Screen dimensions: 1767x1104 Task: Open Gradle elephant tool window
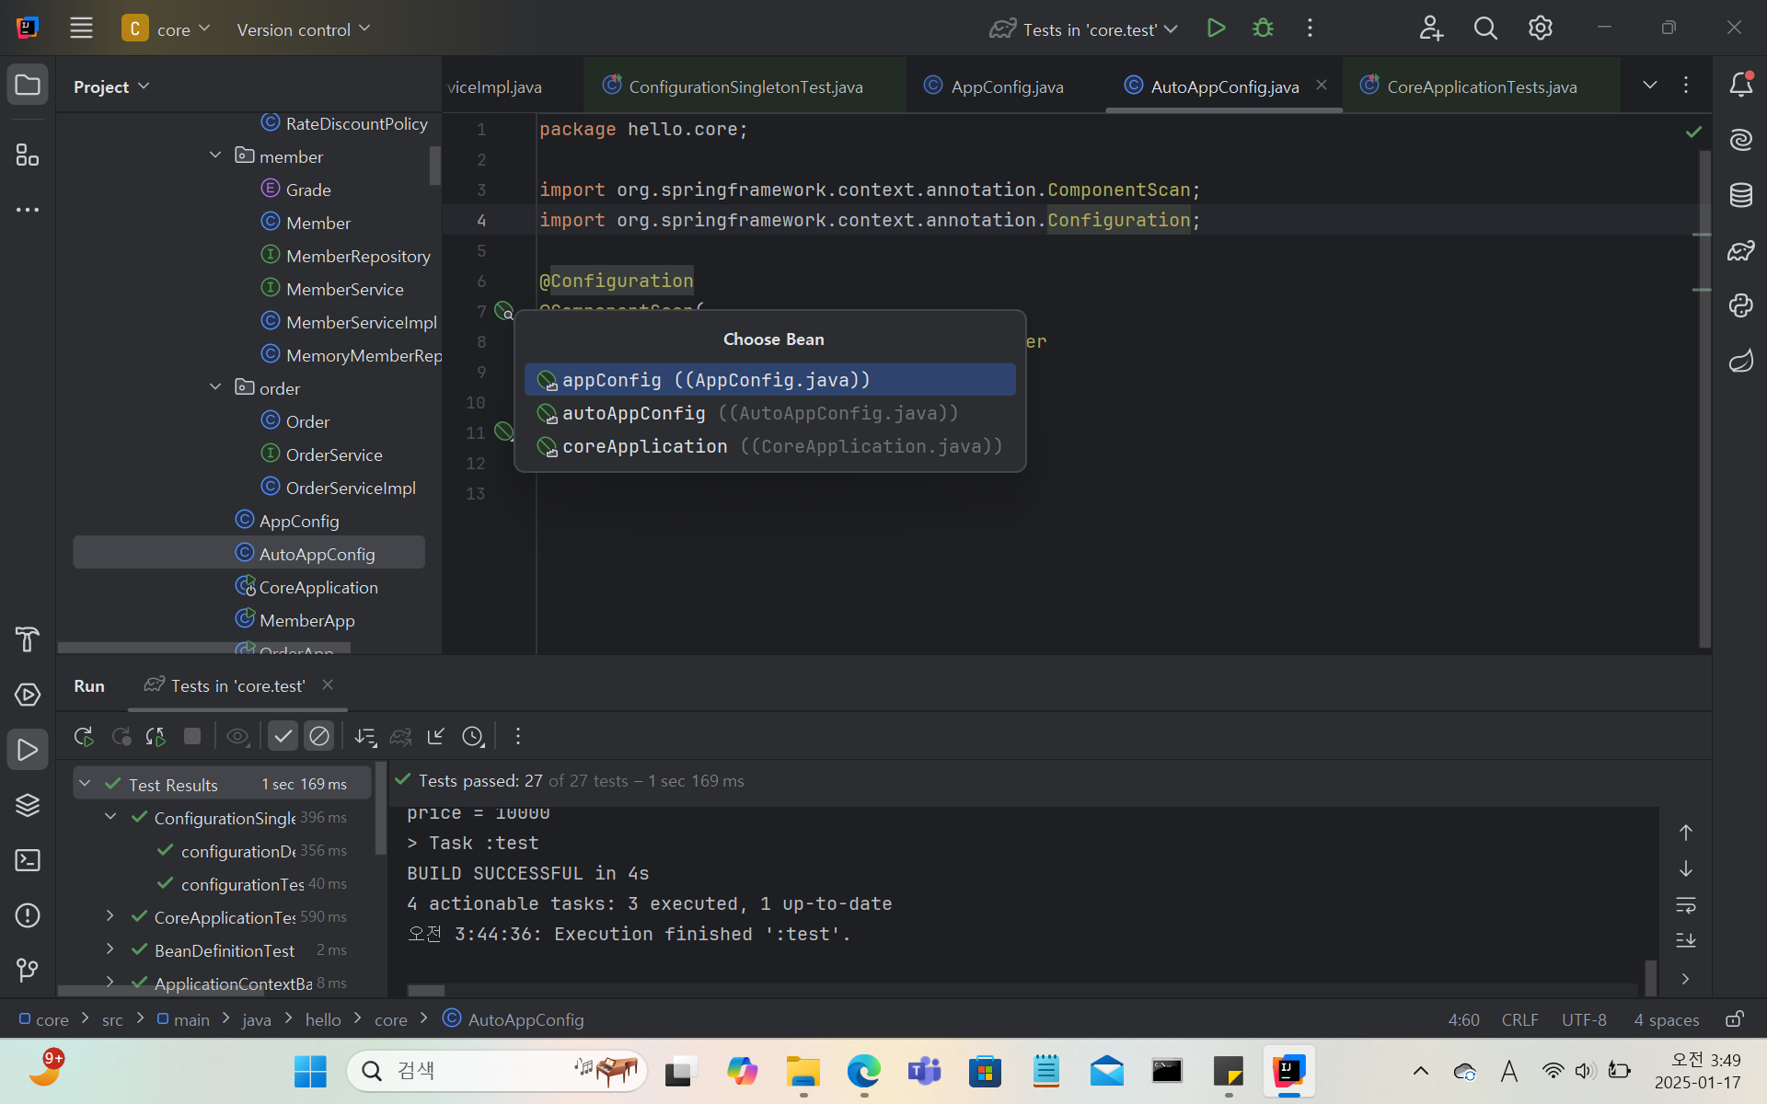coord(1740,250)
